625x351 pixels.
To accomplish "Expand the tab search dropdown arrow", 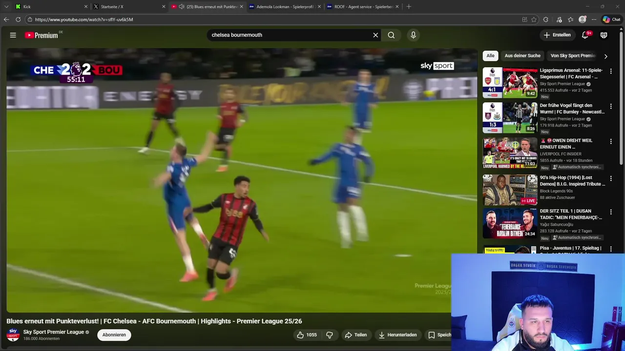I will 6,7.
